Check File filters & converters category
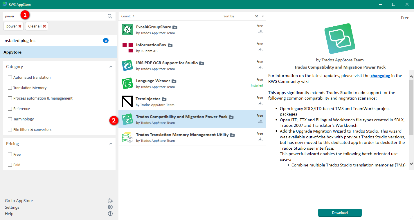The image size is (414, 220). [x=10, y=130]
